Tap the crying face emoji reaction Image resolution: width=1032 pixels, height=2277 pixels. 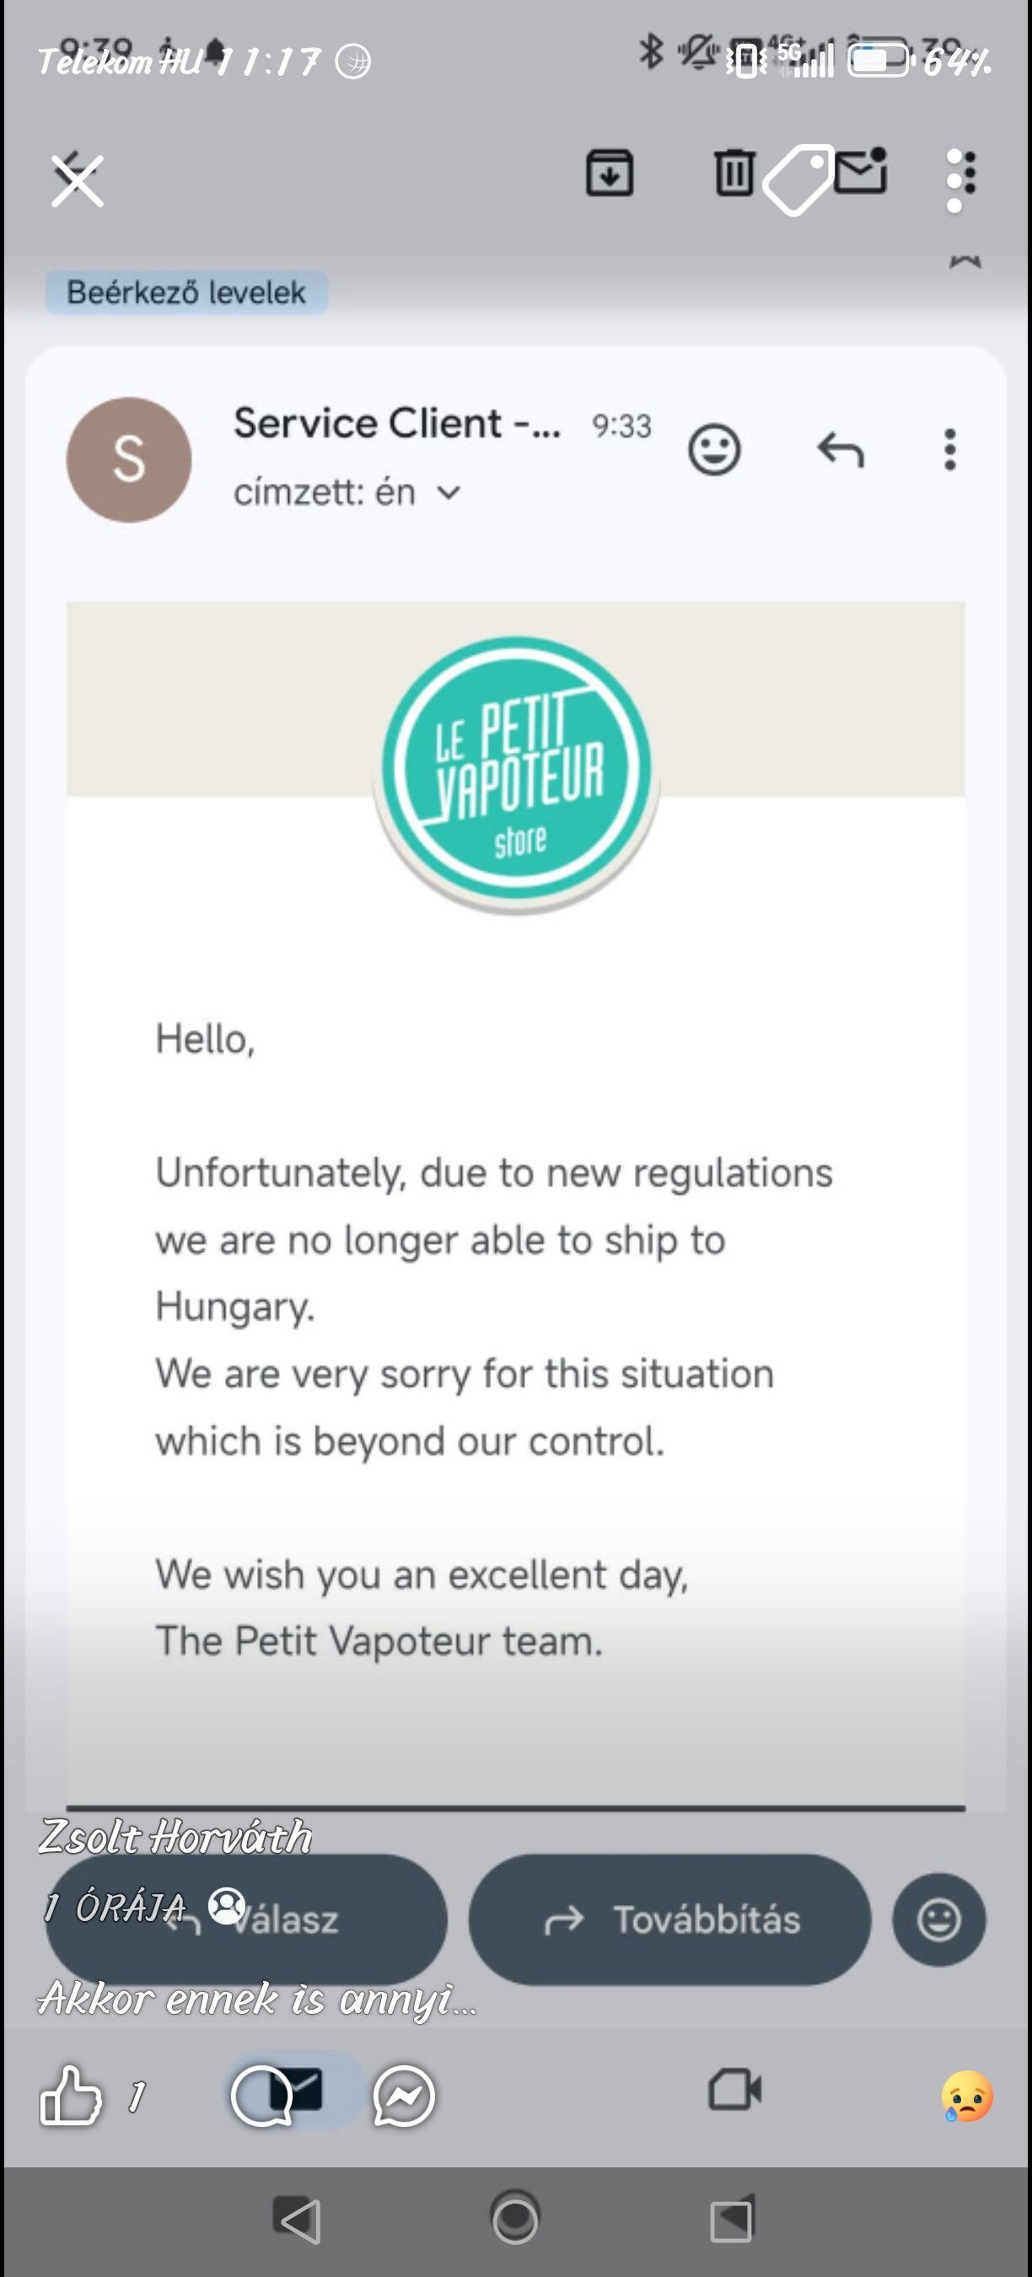pyautogui.click(x=968, y=2096)
